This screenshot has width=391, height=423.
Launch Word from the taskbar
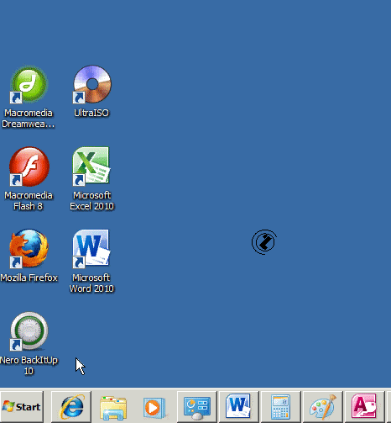pyautogui.click(x=239, y=407)
